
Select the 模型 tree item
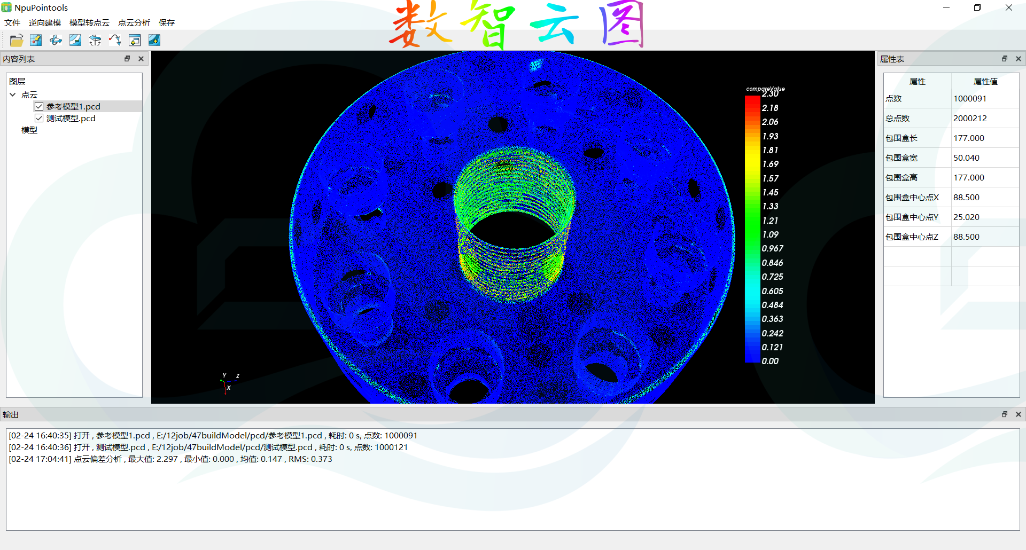click(x=29, y=130)
